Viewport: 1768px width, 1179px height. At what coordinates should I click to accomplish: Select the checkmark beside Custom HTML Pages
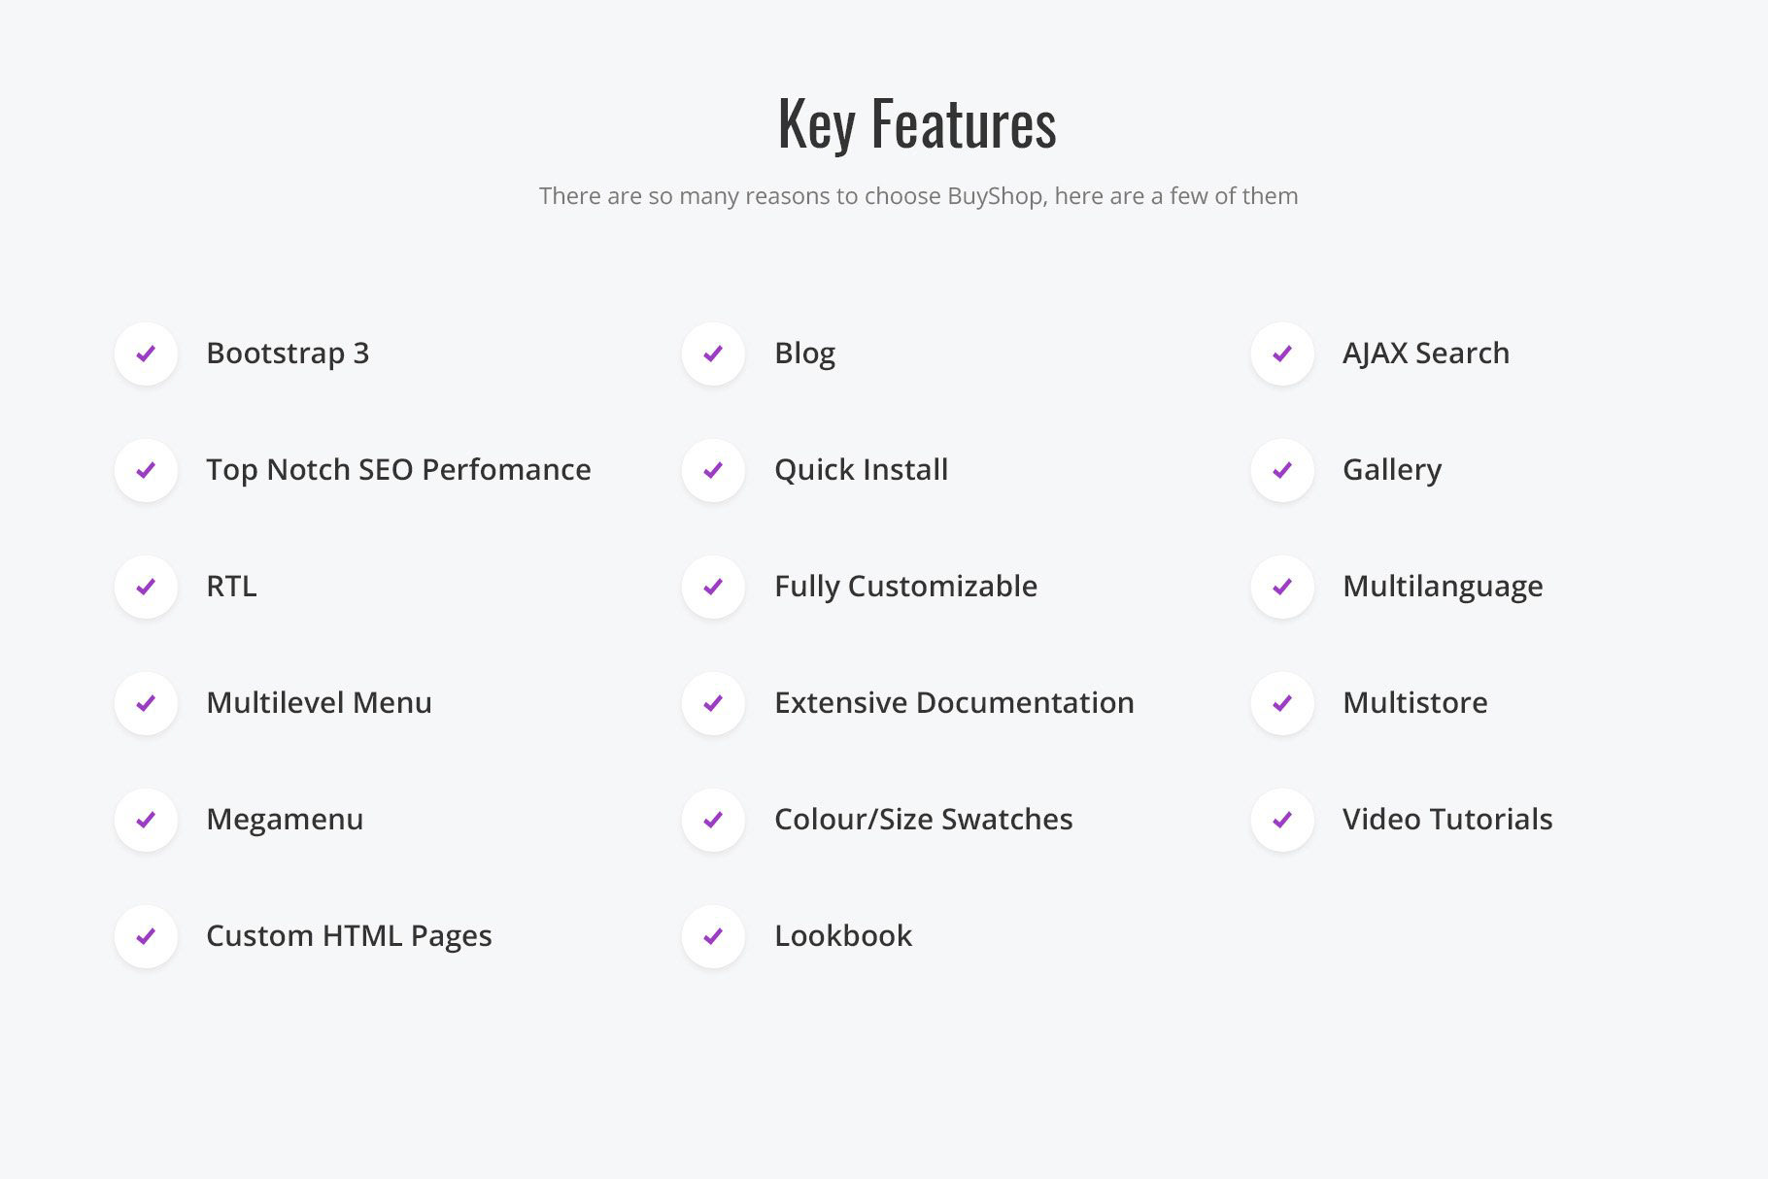tap(146, 936)
